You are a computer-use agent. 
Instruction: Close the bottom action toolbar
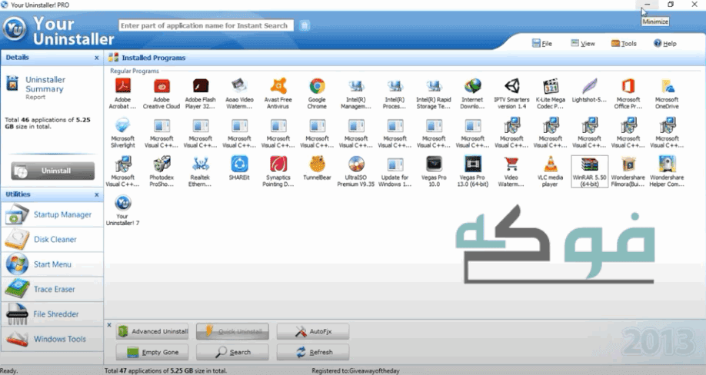click(109, 324)
